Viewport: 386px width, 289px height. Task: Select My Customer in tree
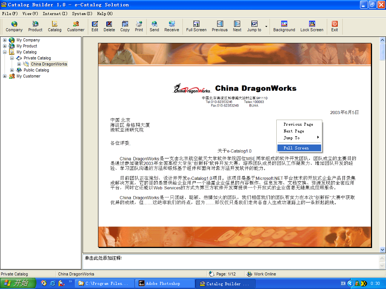click(x=28, y=76)
